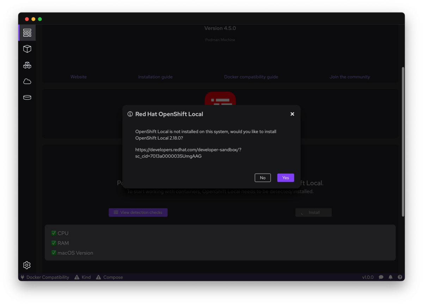Click the View detection checks button
This screenshot has height=305, width=423.
(138, 212)
